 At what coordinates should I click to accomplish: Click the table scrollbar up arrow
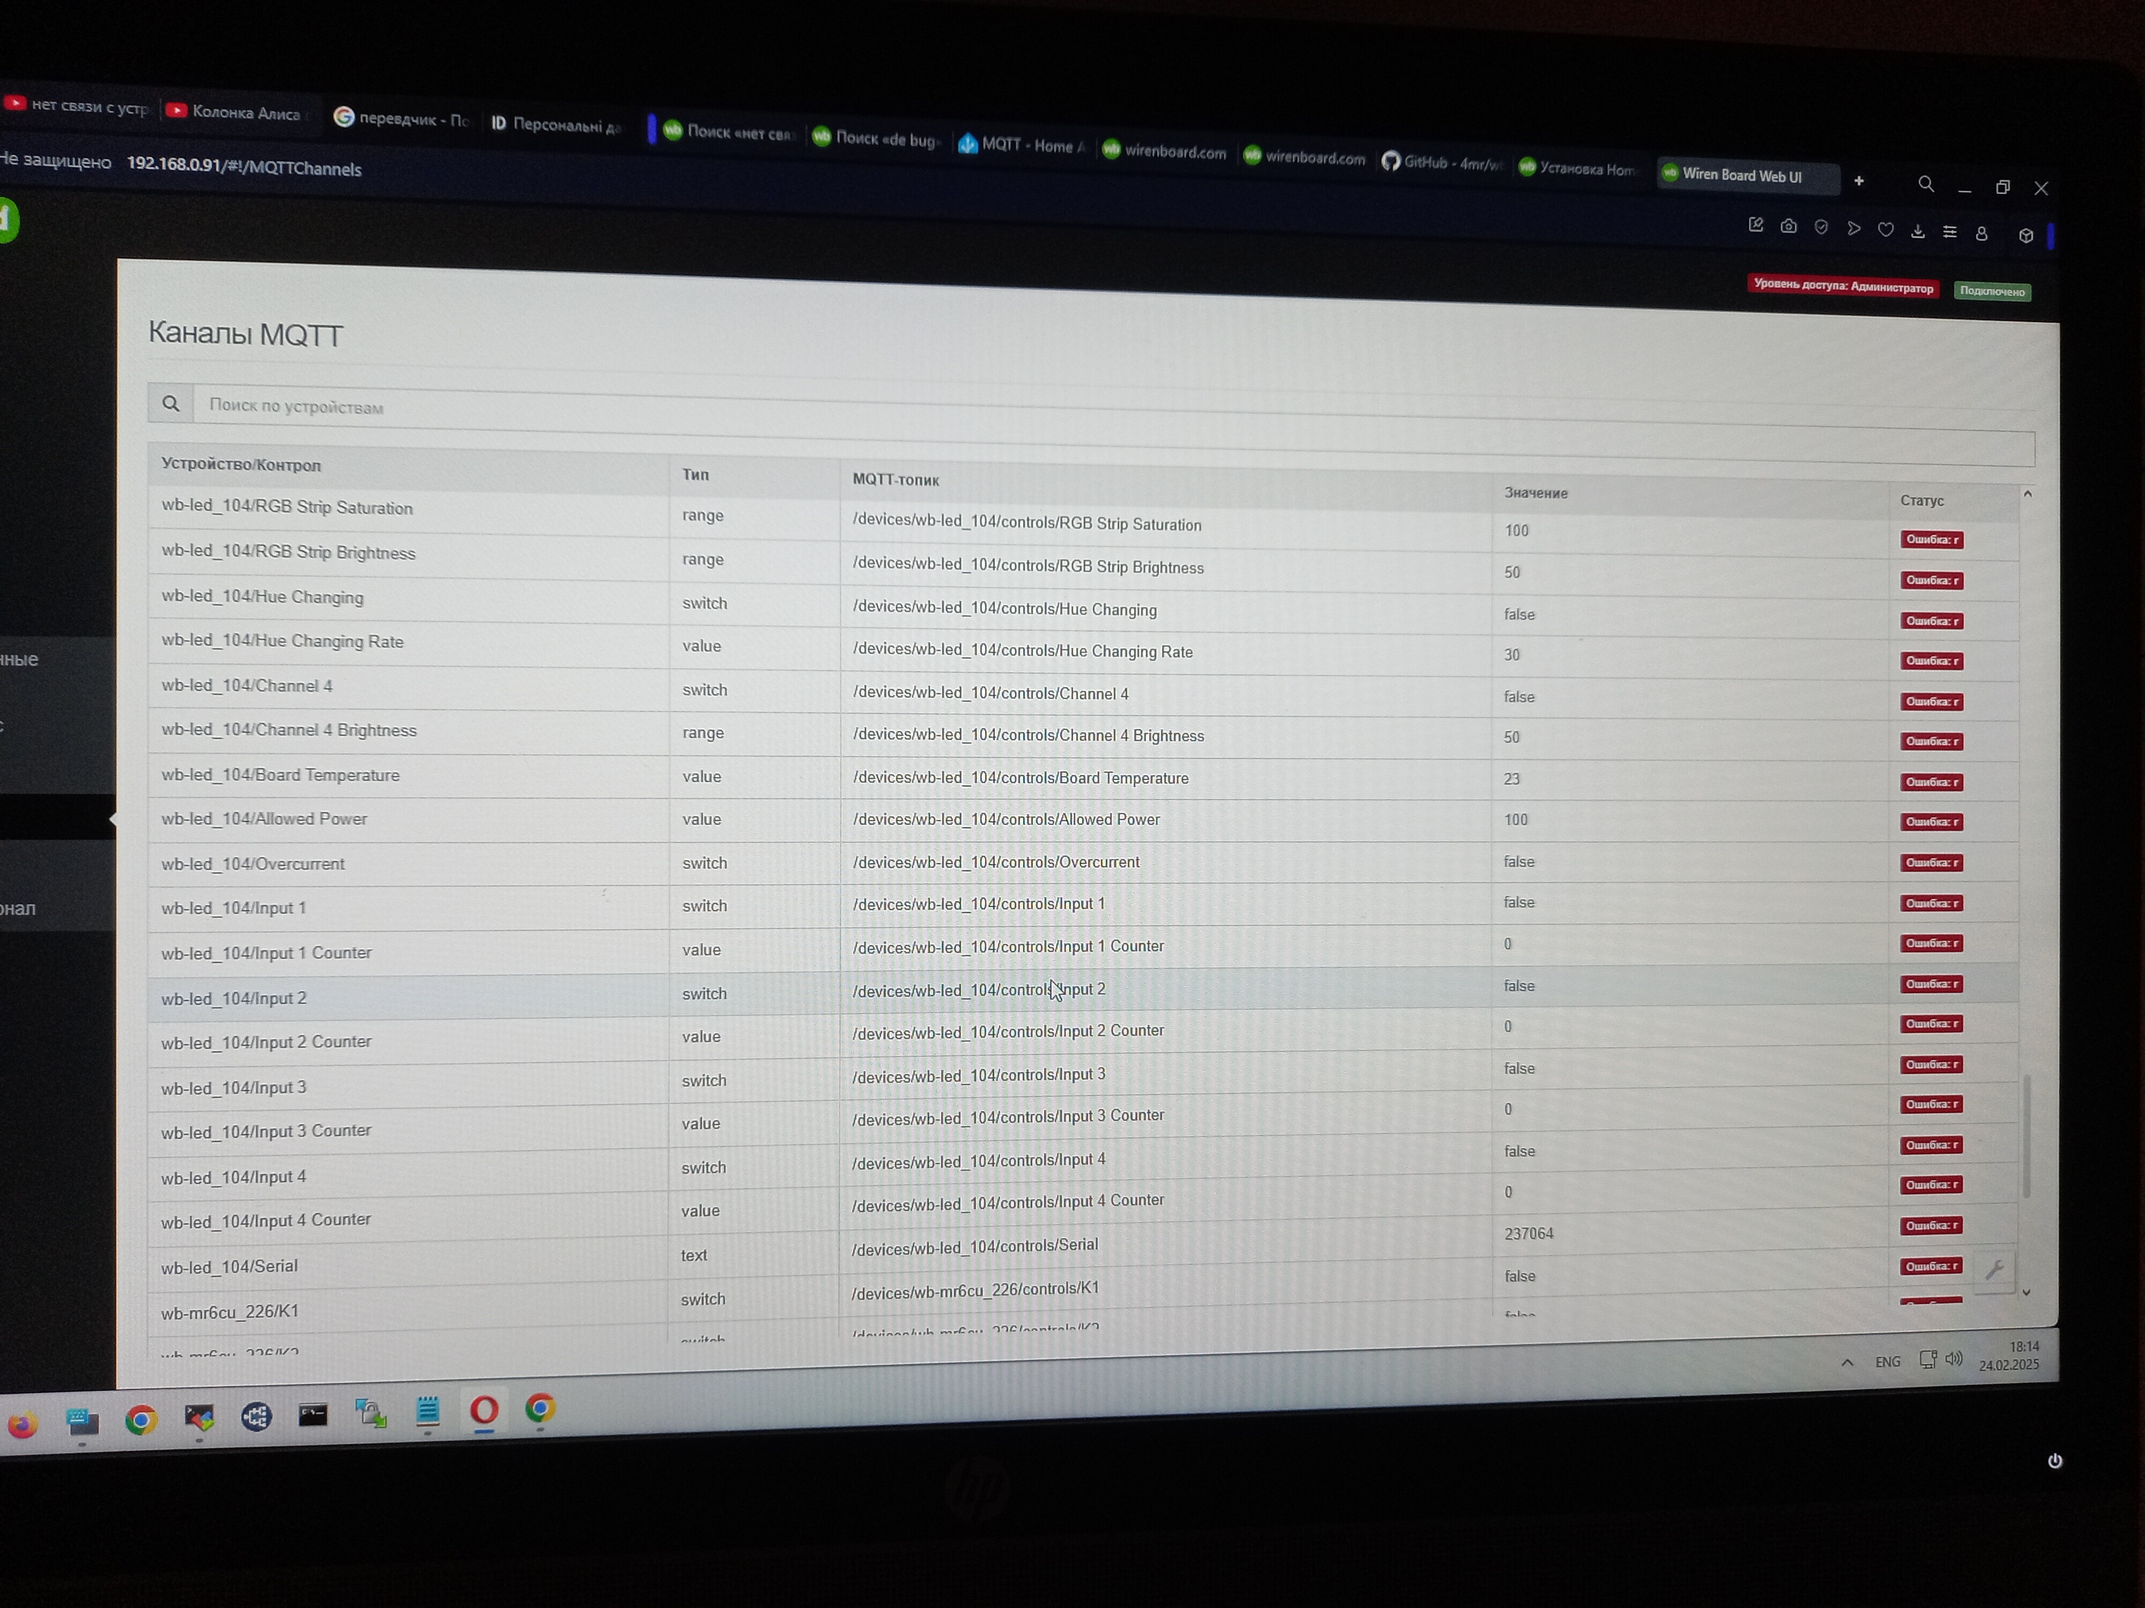click(2026, 494)
